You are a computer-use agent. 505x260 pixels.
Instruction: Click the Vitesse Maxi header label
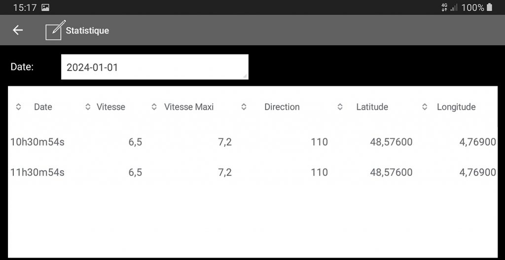pyautogui.click(x=189, y=107)
